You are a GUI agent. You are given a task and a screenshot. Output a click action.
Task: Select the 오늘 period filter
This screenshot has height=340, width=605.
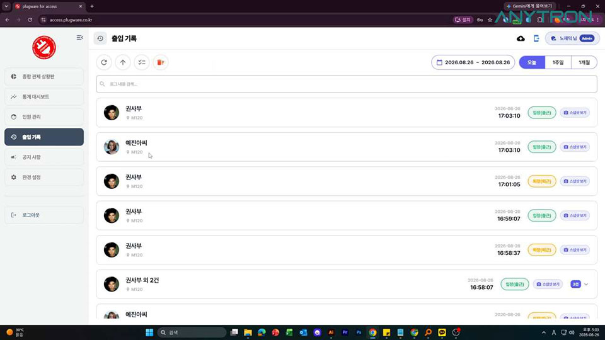tap(532, 62)
